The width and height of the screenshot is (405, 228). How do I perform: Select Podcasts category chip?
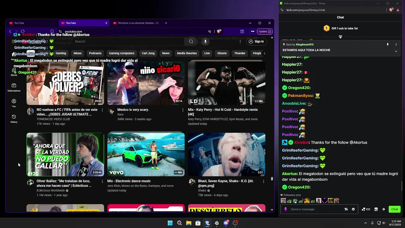(x=95, y=53)
